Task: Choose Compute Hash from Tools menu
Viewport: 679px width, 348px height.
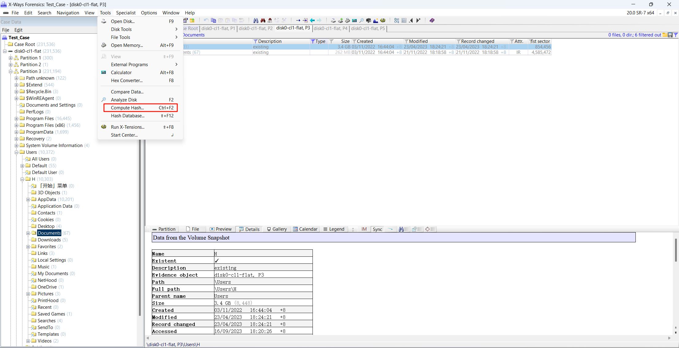Action: [x=140, y=108]
